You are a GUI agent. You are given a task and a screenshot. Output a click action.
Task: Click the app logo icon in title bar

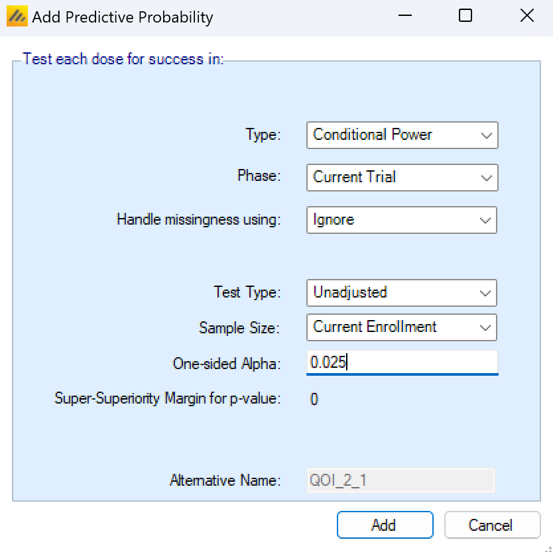coord(17,17)
